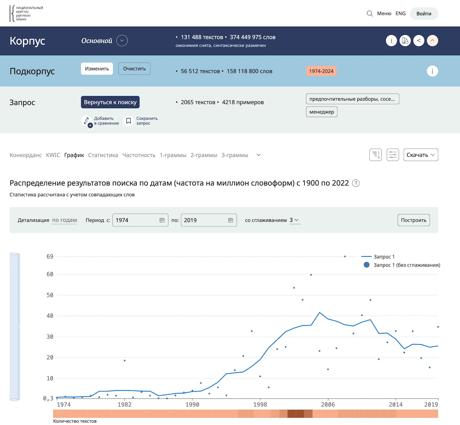
Task: Open the 3-граммы tab
Action: coord(235,155)
